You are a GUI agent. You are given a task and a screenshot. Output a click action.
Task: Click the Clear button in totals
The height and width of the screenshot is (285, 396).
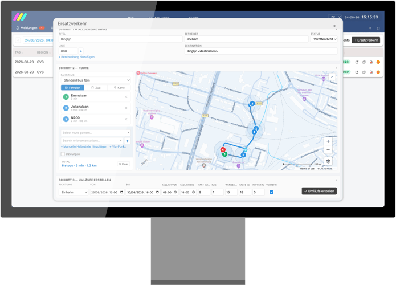click(124, 164)
